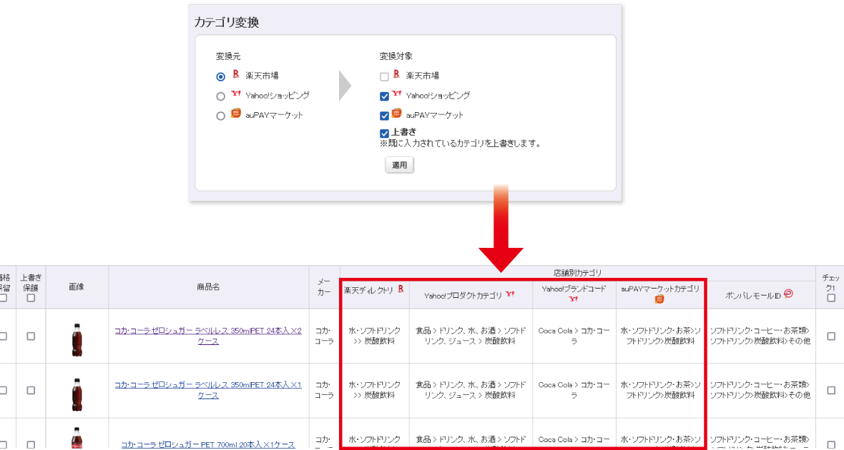Screen dimensions: 844x450
Task: Uncheck Yahoo!ショッピング under 変換対象
Action: click(384, 96)
